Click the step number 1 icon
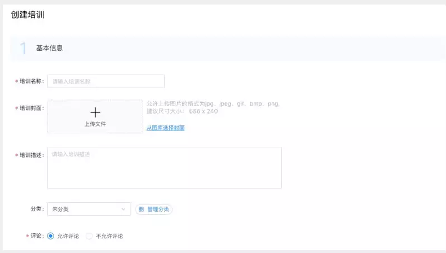446x253 pixels. pos(23,49)
